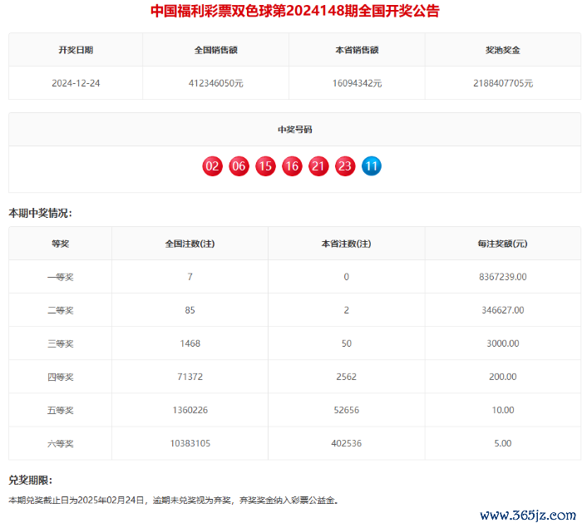This screenshot has width=582, height=528.
Task: Select the 五等奖 row label
Action: pyautogui.click(x=60, y=410)
